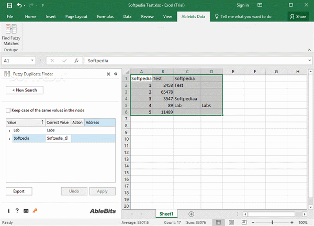Click the Select All corner triangle
314x226 pixels.
127,72
